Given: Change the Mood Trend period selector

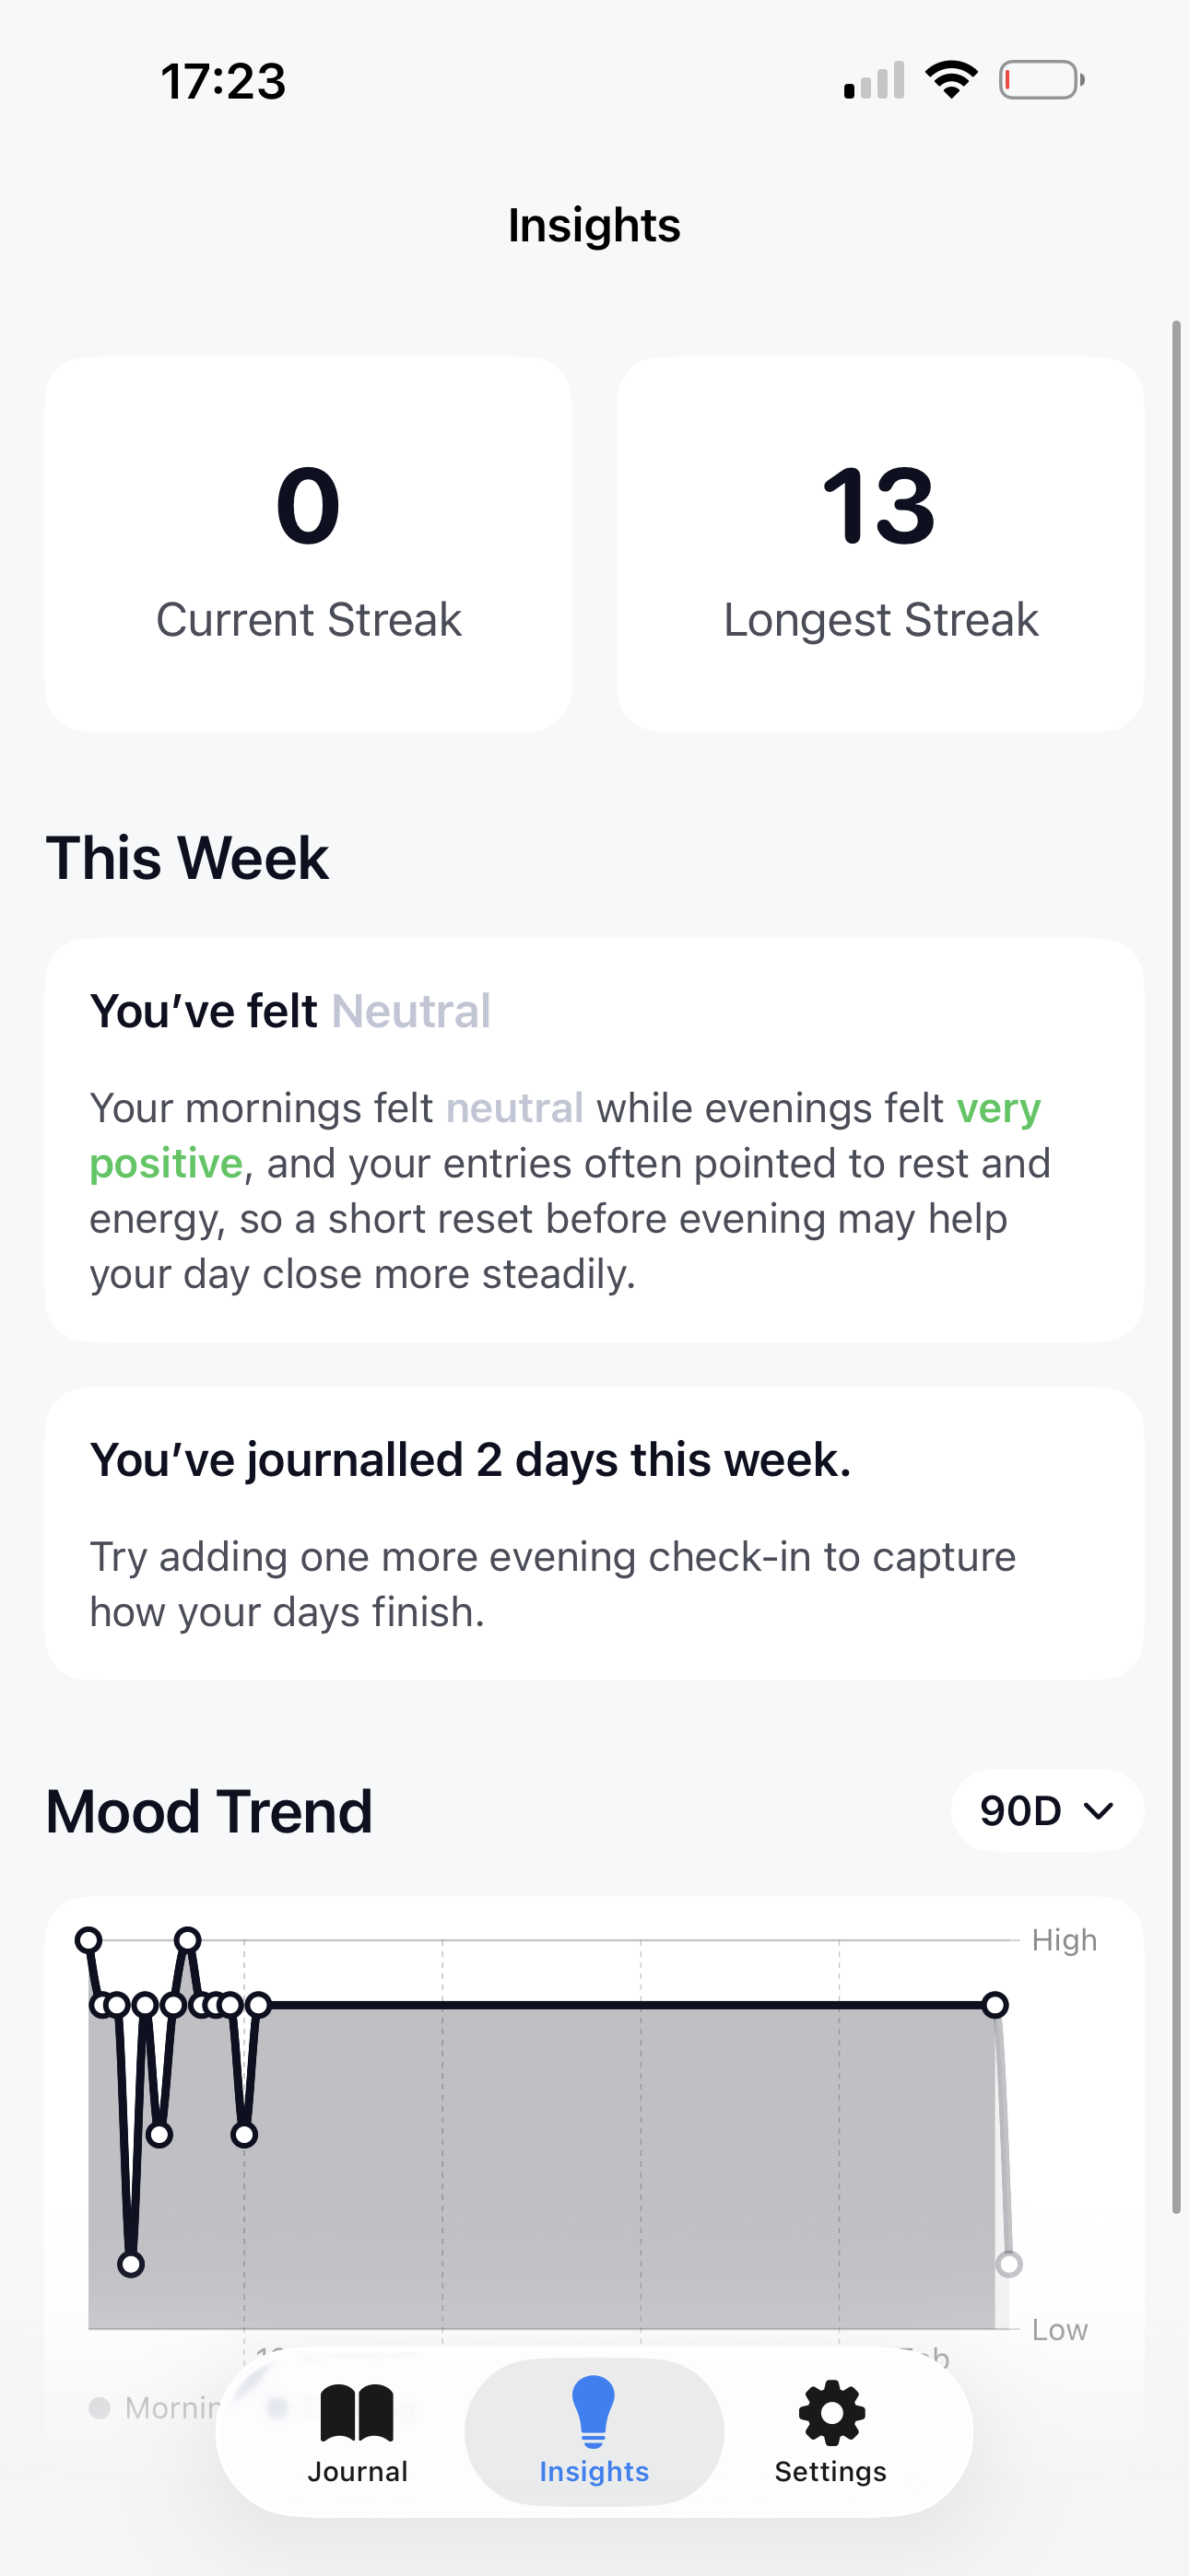Looking at the screenshot, I should (x=1046, y=1811).
